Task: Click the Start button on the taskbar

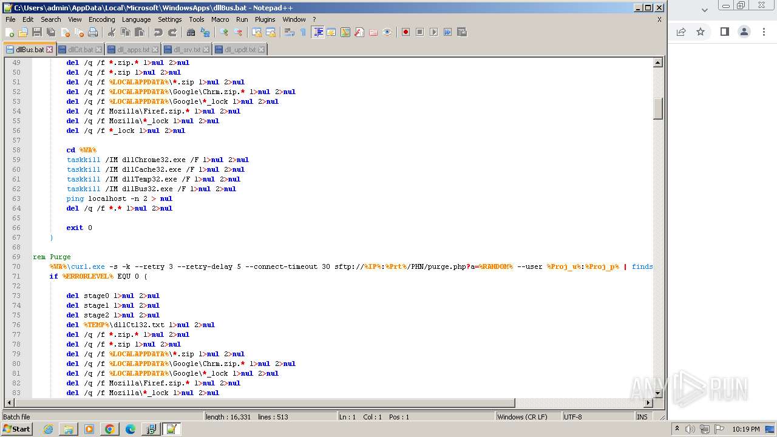Action: tap(17, 429)
